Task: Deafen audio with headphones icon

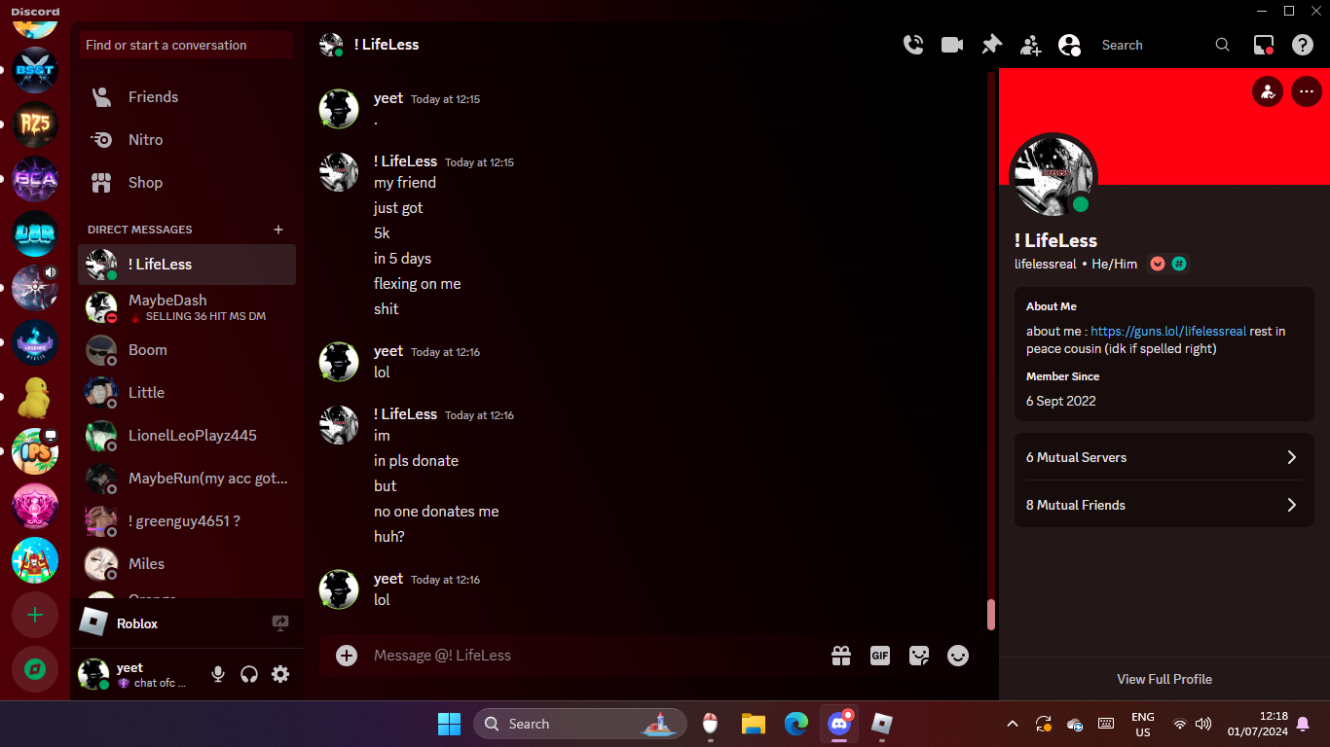Action: coord(249,674)
